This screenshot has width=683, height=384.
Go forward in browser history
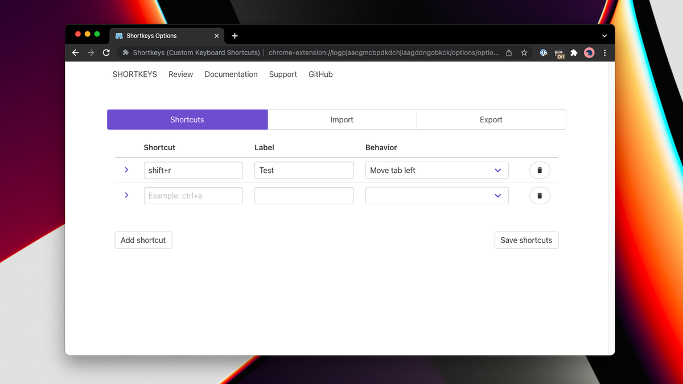coord(91,52)
